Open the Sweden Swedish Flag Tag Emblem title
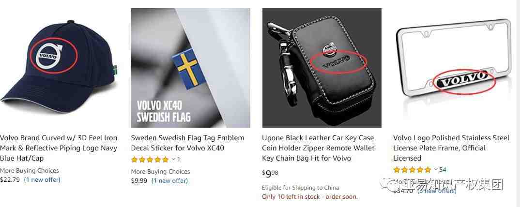Screen dimensions: 520x207 pyautogui.click(x=187, y=143)
